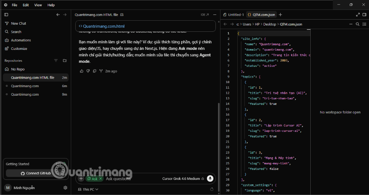Open the Help menu

pyautogui.click(x=51, y=5)
